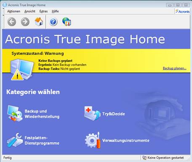Viewport: 192px width, 162px height.
Task: Open Verwaltungsinstrumente gear icon
Action: (x=93, y=140)
